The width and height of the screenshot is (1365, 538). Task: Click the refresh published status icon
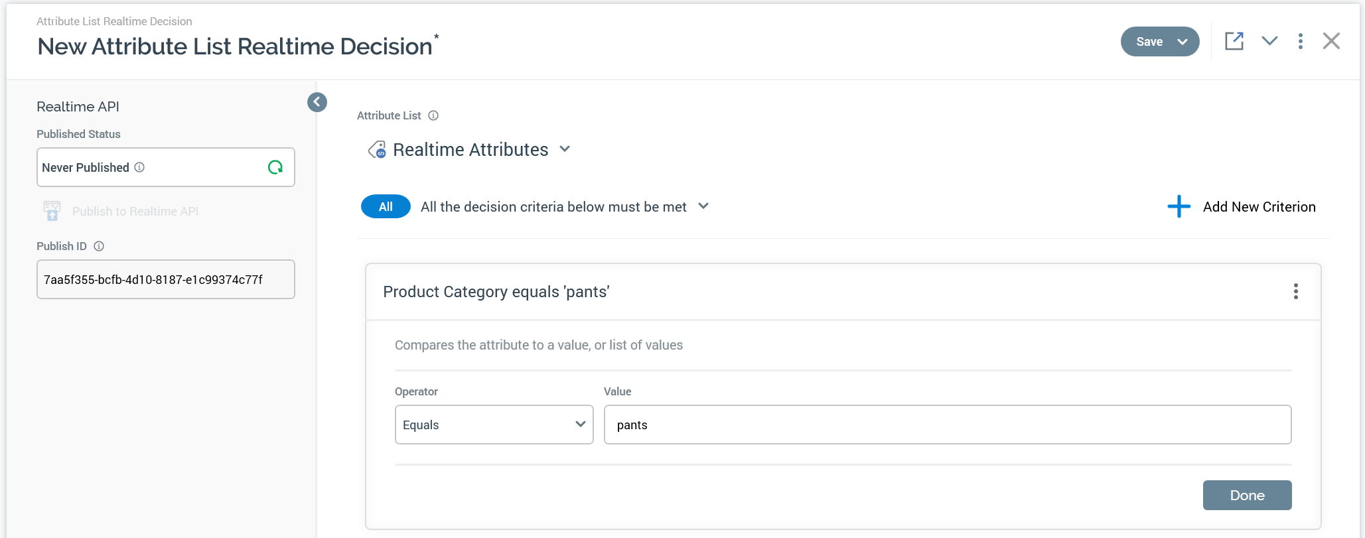pos(275,167)
